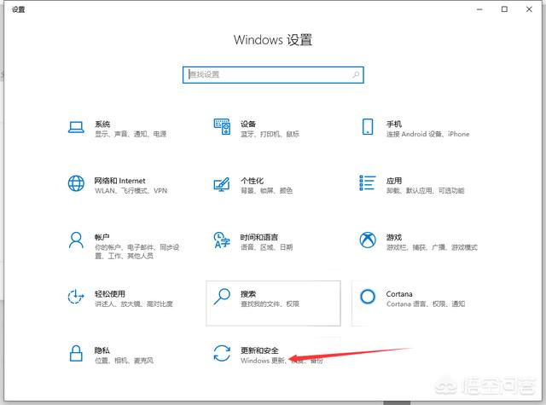Click the 更新和安全 title text
Screen dimensions: 546x405
click(x=259, y=350)
